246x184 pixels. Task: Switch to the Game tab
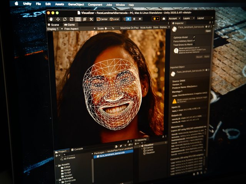point(70,25)
